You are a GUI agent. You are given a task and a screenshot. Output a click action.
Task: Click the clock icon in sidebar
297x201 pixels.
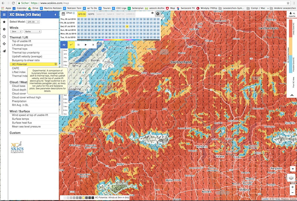(4, 36)
